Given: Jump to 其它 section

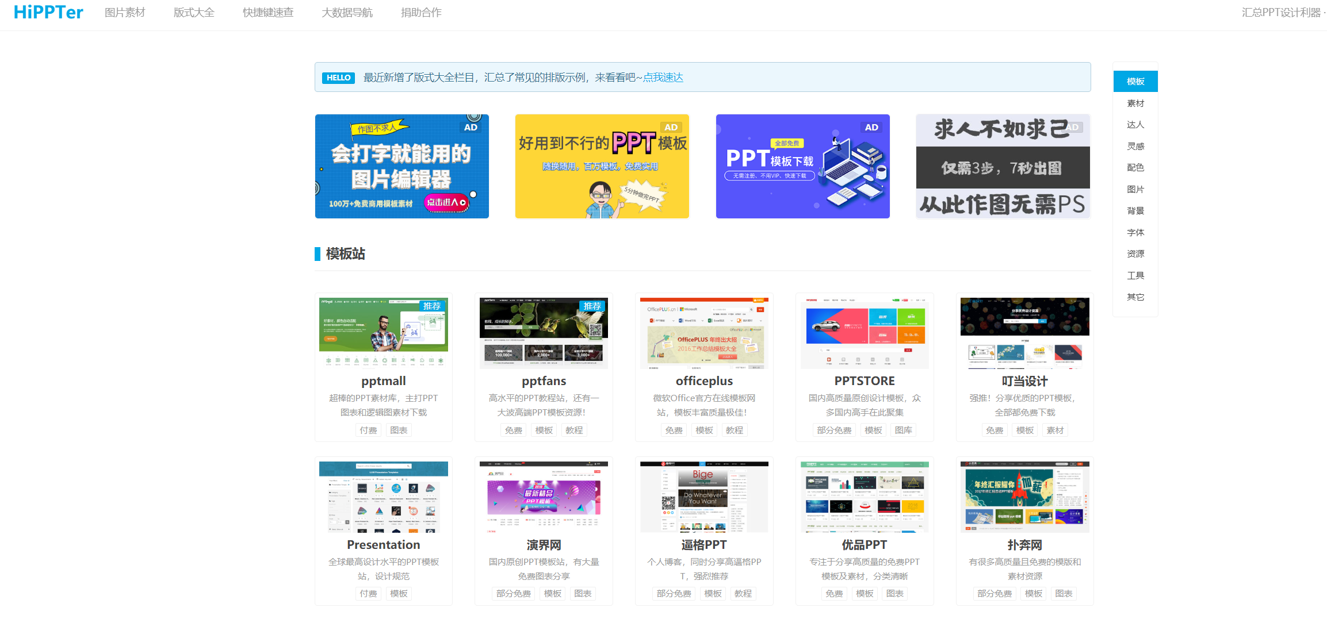Looking at the screenshot, I should point(1135,297).
